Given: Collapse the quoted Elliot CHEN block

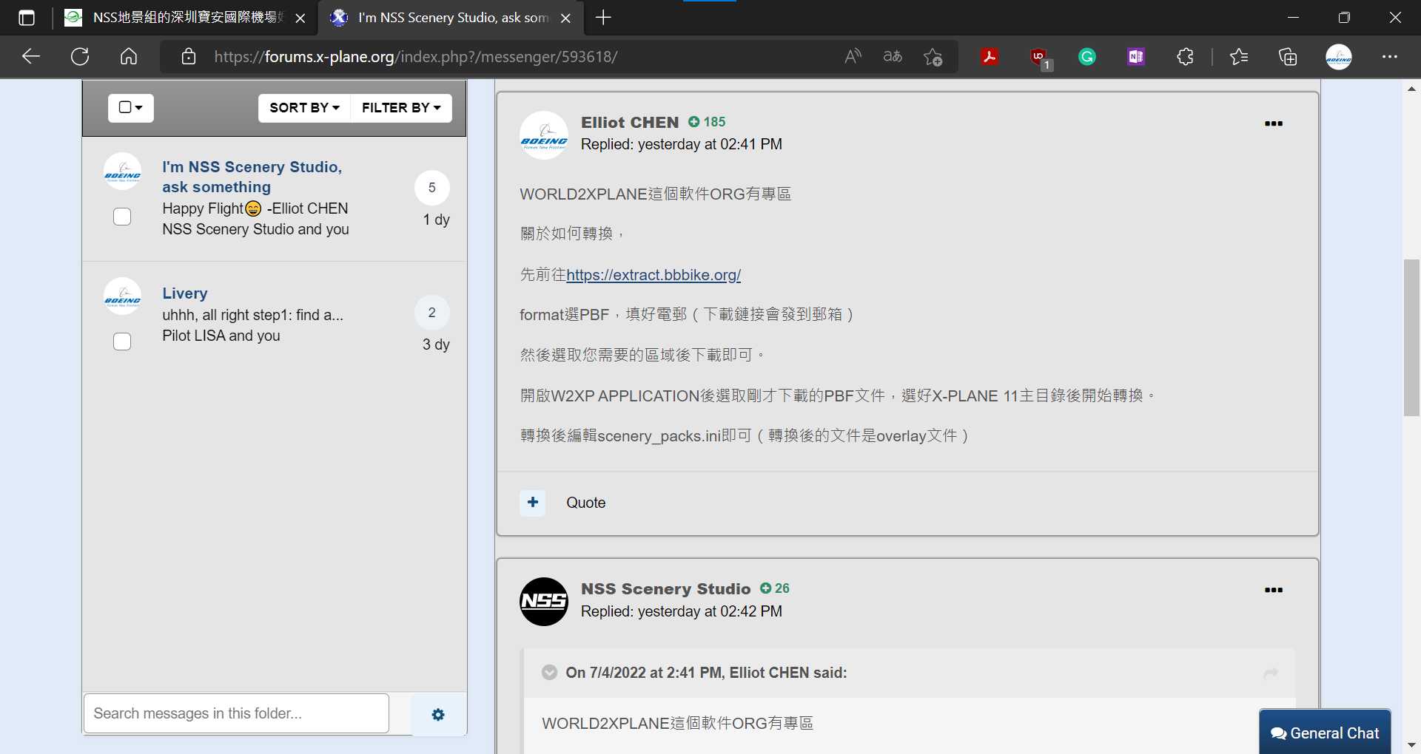Looking at the screenshot, I should 549,673.
